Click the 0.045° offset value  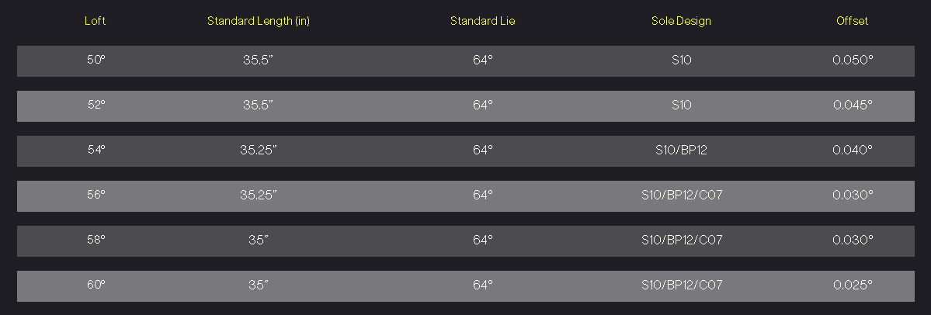click(853, 105)
